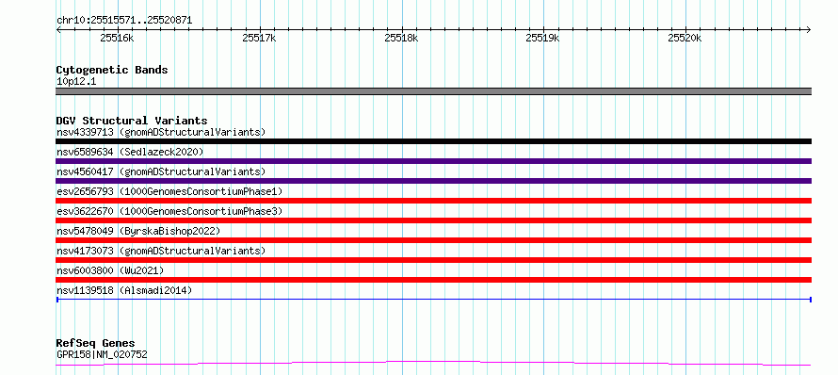The image size is (838, 375).
Task: Click the nsv4173073 variant label
Action: coord(161,251)
